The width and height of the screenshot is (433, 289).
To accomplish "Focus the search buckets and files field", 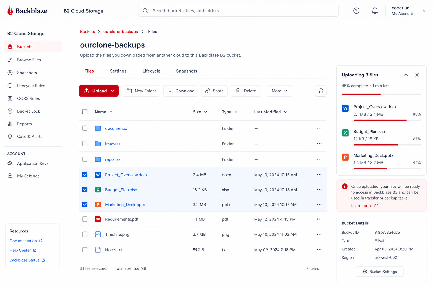I will click(238, 11).
